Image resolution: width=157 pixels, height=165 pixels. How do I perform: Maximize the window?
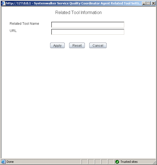coord(148,3)
